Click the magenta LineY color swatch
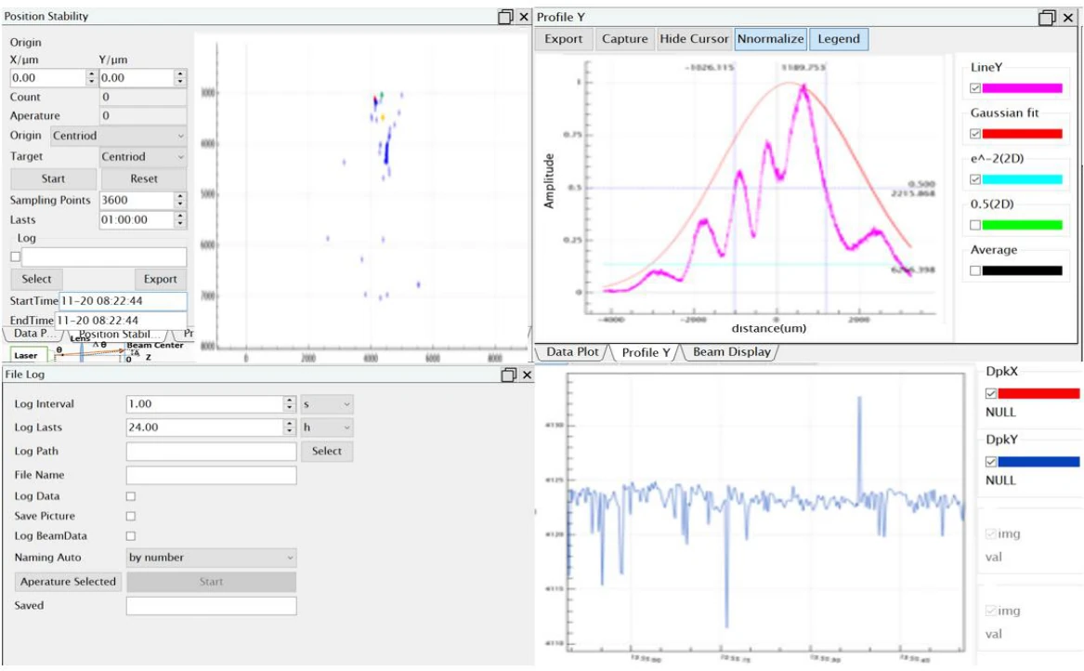Viewport: 1084px width, 671px height. 1022,88
